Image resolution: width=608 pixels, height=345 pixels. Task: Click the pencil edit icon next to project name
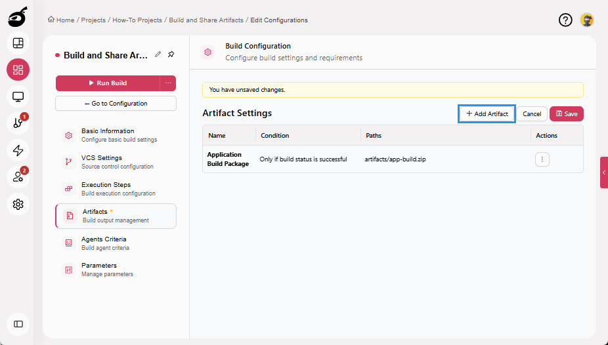click(158, 54)
